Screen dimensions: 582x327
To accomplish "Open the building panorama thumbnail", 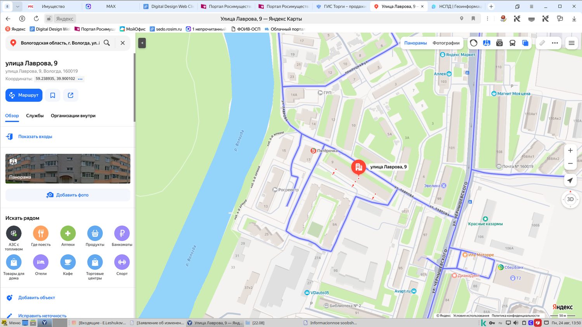I will [68, 169].
